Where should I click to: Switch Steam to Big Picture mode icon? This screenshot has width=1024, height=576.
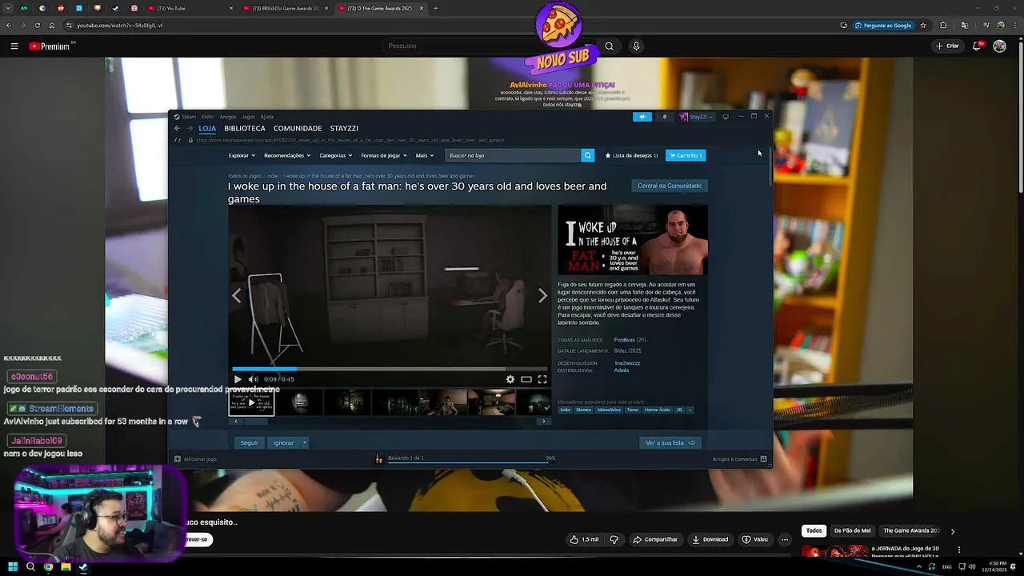[726, 117]
